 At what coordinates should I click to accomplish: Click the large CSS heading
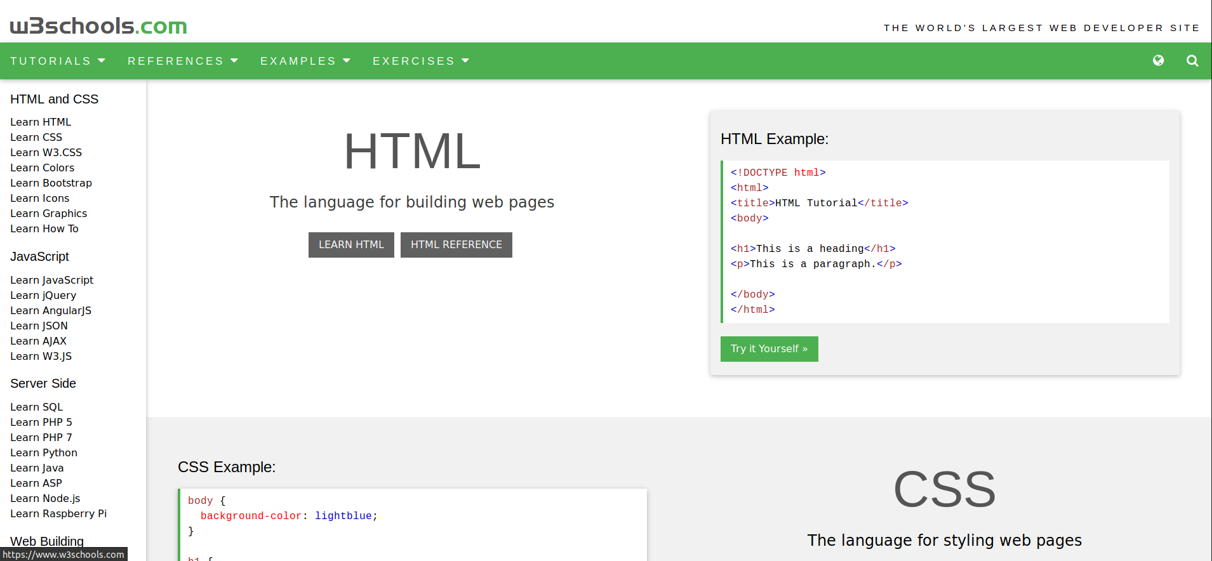[945, 489]
